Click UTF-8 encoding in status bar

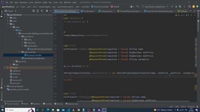pyautogui.click(x=183, y=107)
